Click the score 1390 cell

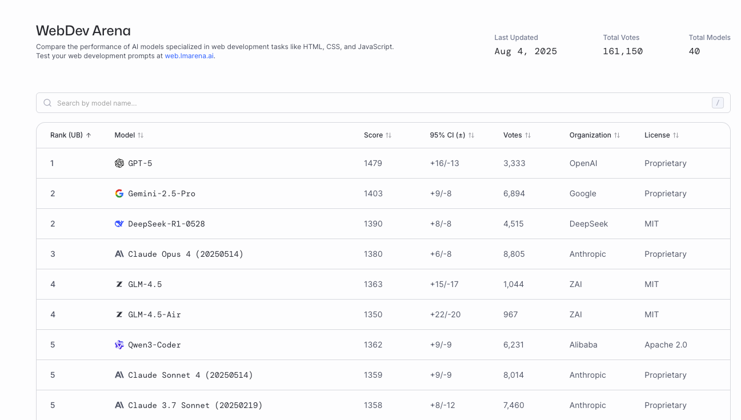[x=373, y=224]
